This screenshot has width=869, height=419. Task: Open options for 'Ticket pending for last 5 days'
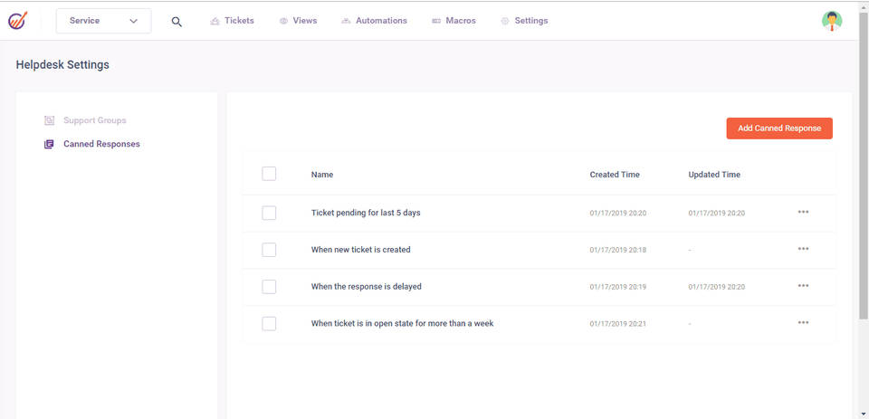[803, 212]
